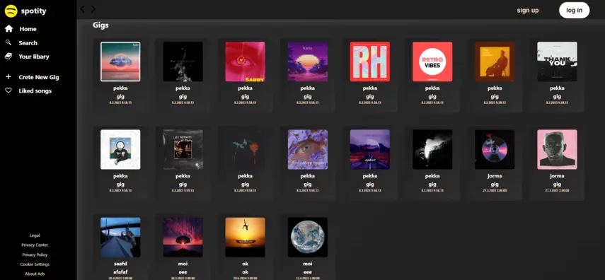Click the afafaf gig title
Screen dimensions: 605x280
pyautogui.click(x=120, y=272)
